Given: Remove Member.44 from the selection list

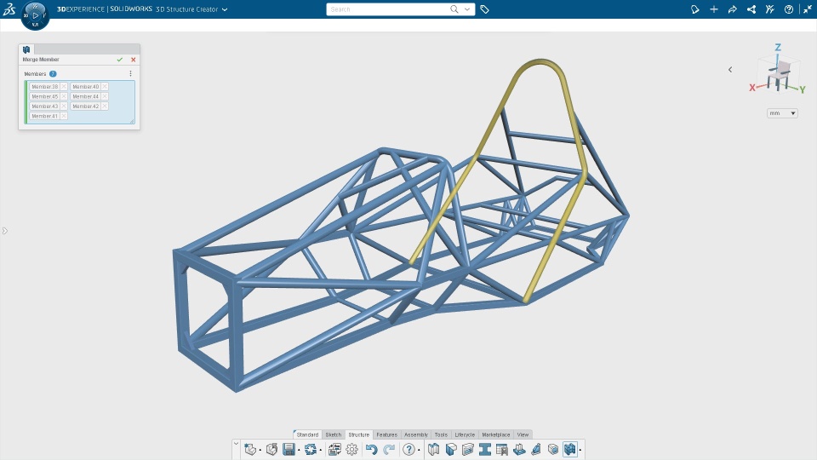Looking at the screenshot, I should (x=105, y=96).
